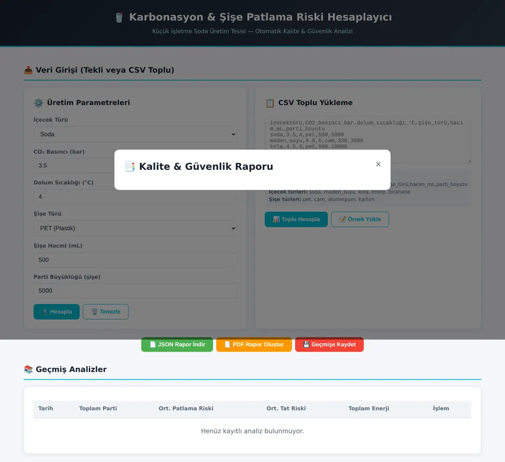Click the Temizle button
505x462 pixels.
(106, 312)
